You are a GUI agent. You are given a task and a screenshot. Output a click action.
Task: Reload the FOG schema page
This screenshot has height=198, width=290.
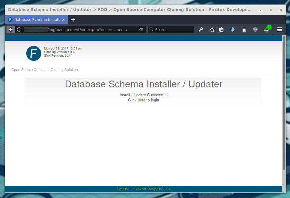point(141,30)
